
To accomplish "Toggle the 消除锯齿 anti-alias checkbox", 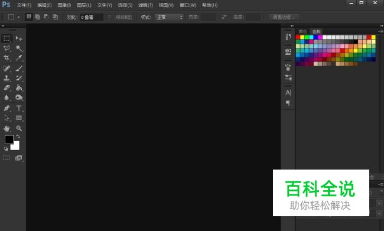I will pos(109,17).
